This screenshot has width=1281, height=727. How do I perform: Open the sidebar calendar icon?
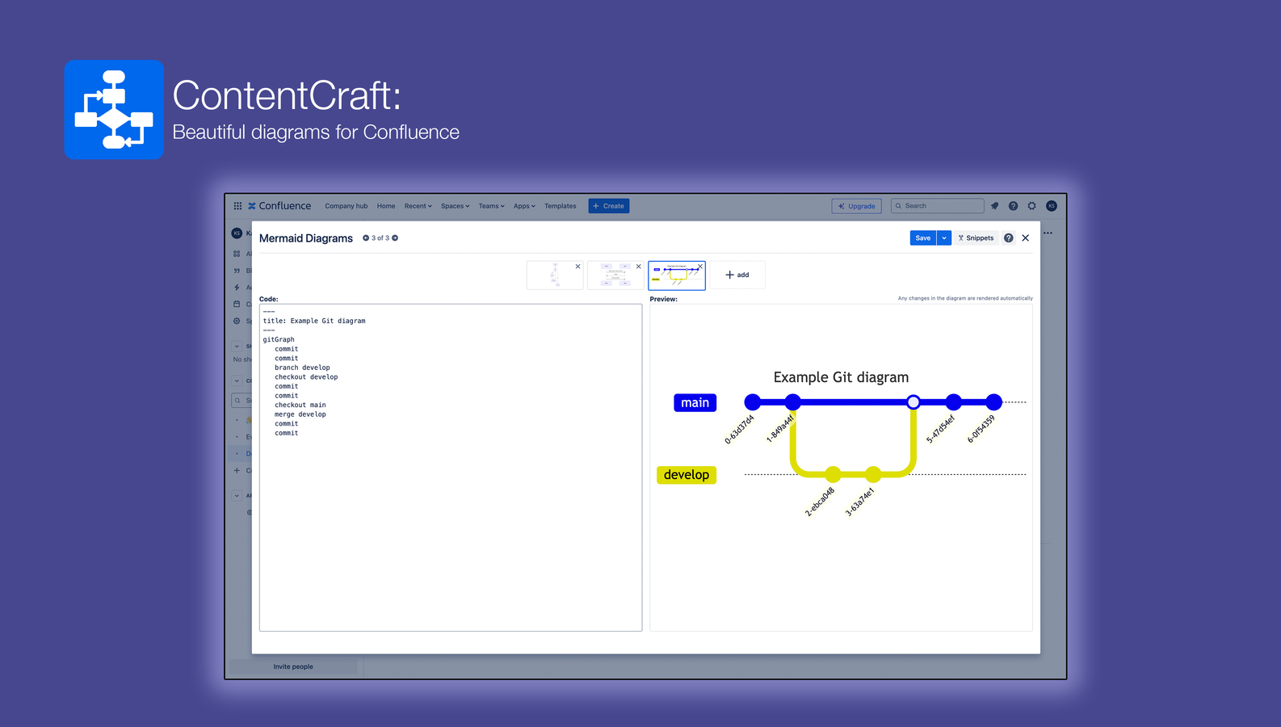pos(237,305)
